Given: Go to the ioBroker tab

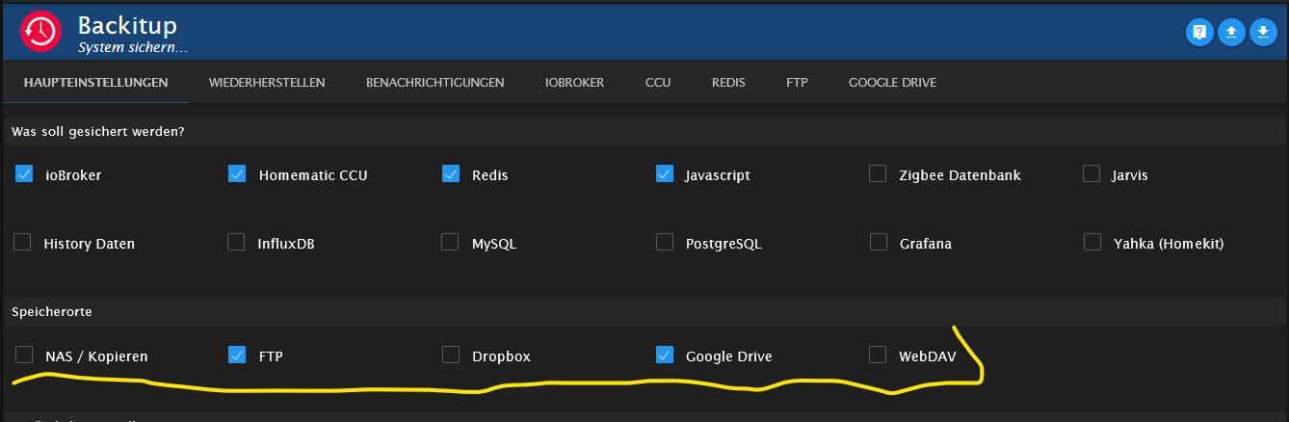Looking at the screenshot, I should coord(574,83).
